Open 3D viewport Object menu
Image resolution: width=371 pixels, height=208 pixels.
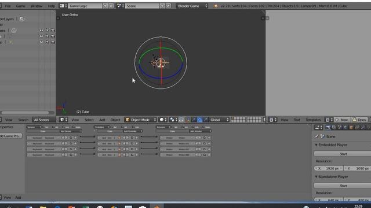[x=115, y=120]
